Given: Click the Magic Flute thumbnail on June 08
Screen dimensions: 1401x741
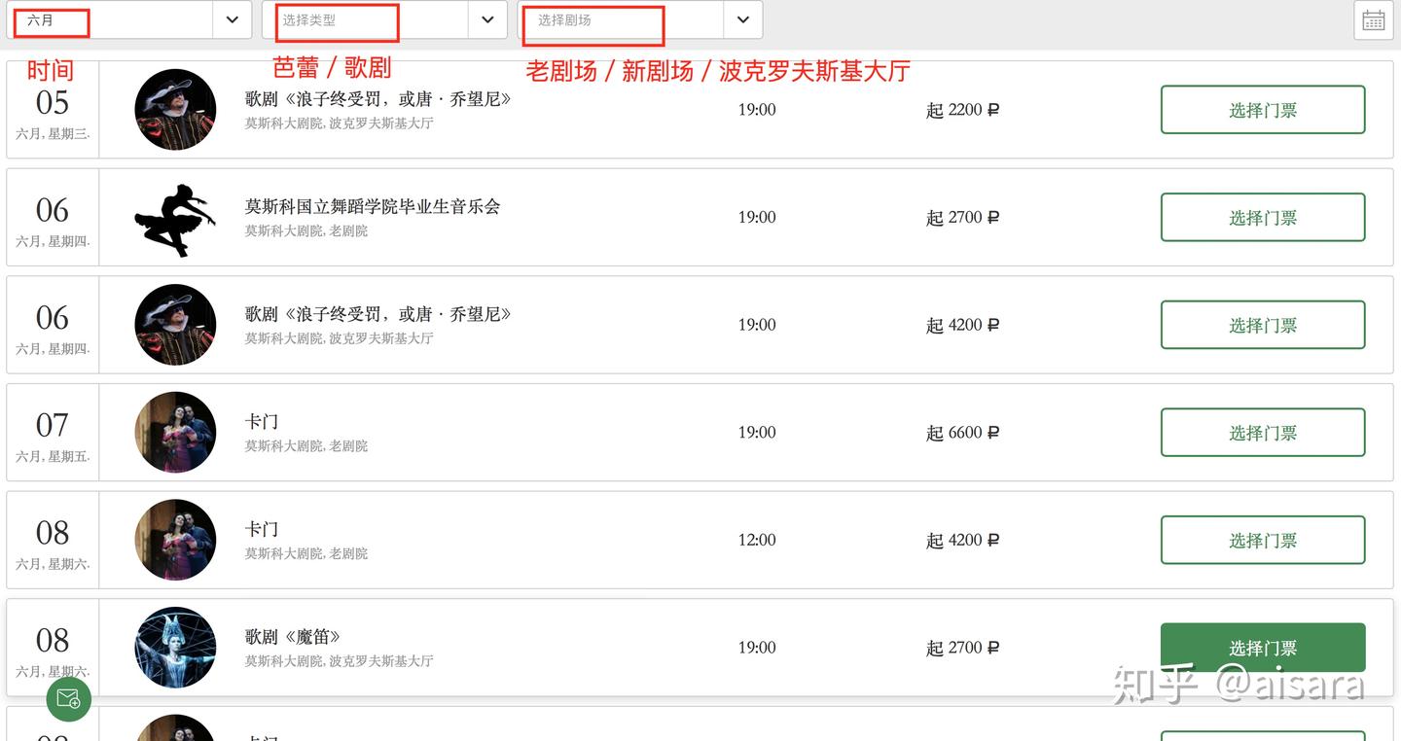Looking at the screenshot, I should [x=175, y=648].
